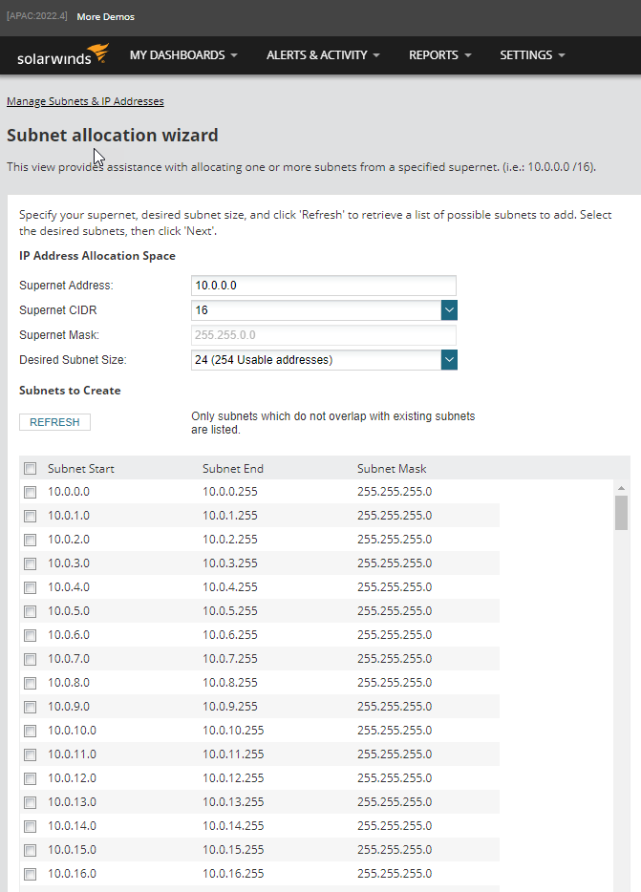Click the Supernet Address input field
The height and width of the screenshot is (892, 641).
click(x=323, y=286)
